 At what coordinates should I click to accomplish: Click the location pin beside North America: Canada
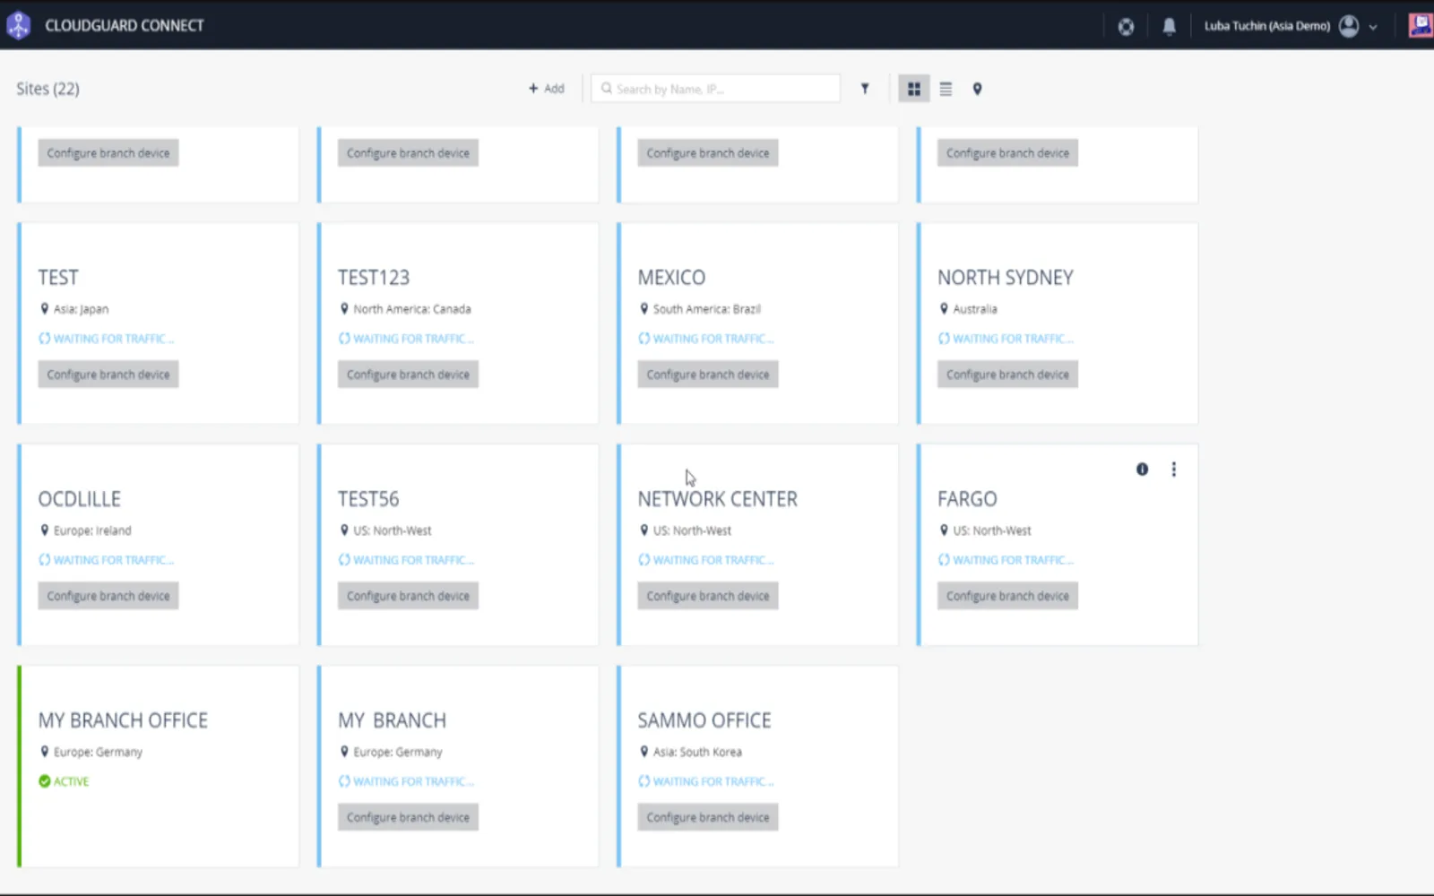coord(344,309)
